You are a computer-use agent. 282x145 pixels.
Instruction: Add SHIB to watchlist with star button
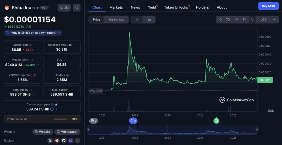tap(64, 7)
